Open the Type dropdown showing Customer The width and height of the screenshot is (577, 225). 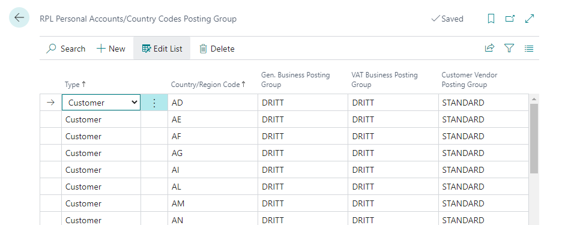point(101,103)
